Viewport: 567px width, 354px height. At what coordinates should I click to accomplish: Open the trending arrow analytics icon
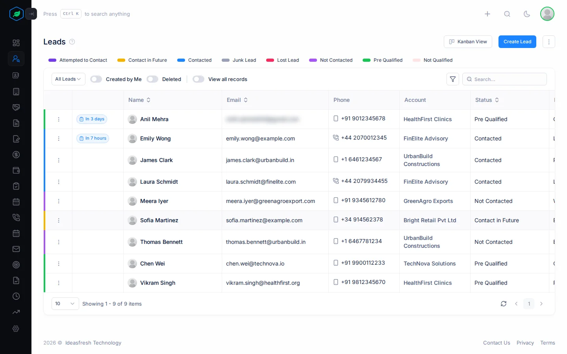tap(16, 312)
